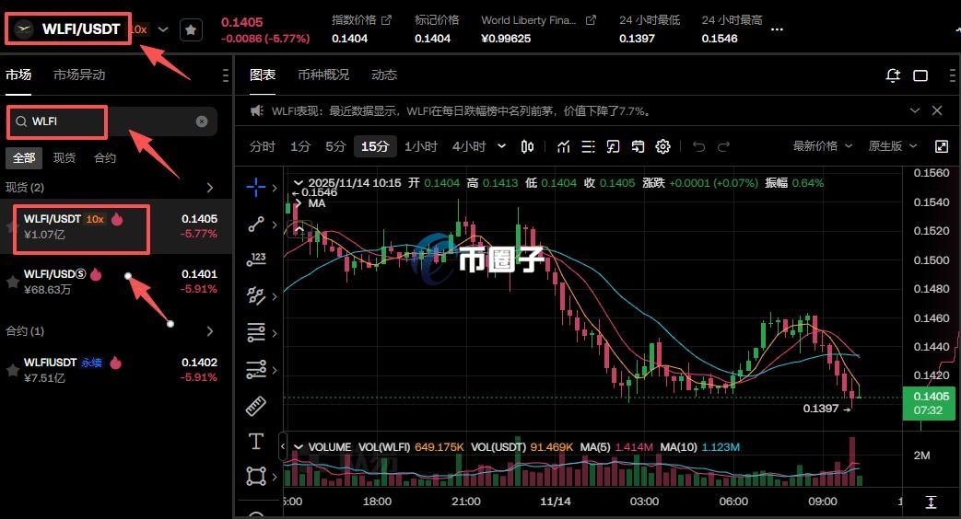This screenshot has height=519, width=961.
Task: Open the indicators icon
Action: tap(564, 147)
